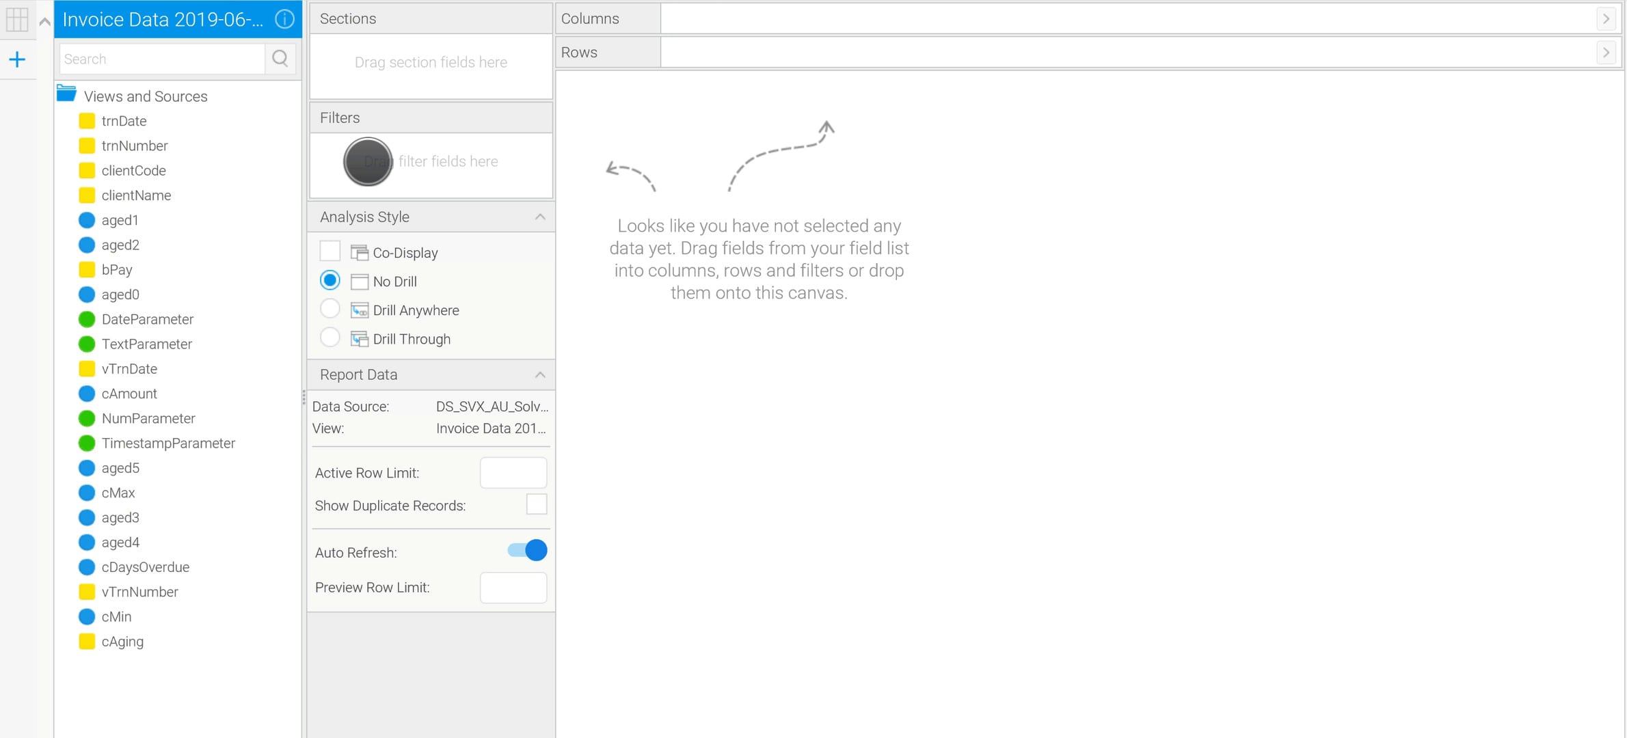Click the Preview Row Limit input box

pyautogui.click(x=513, y=588)
